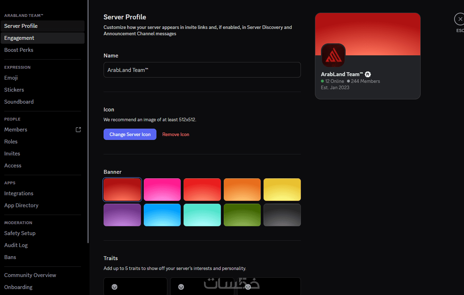
Task: Select the dark gray banner color
Action: (x=282, y=215)
